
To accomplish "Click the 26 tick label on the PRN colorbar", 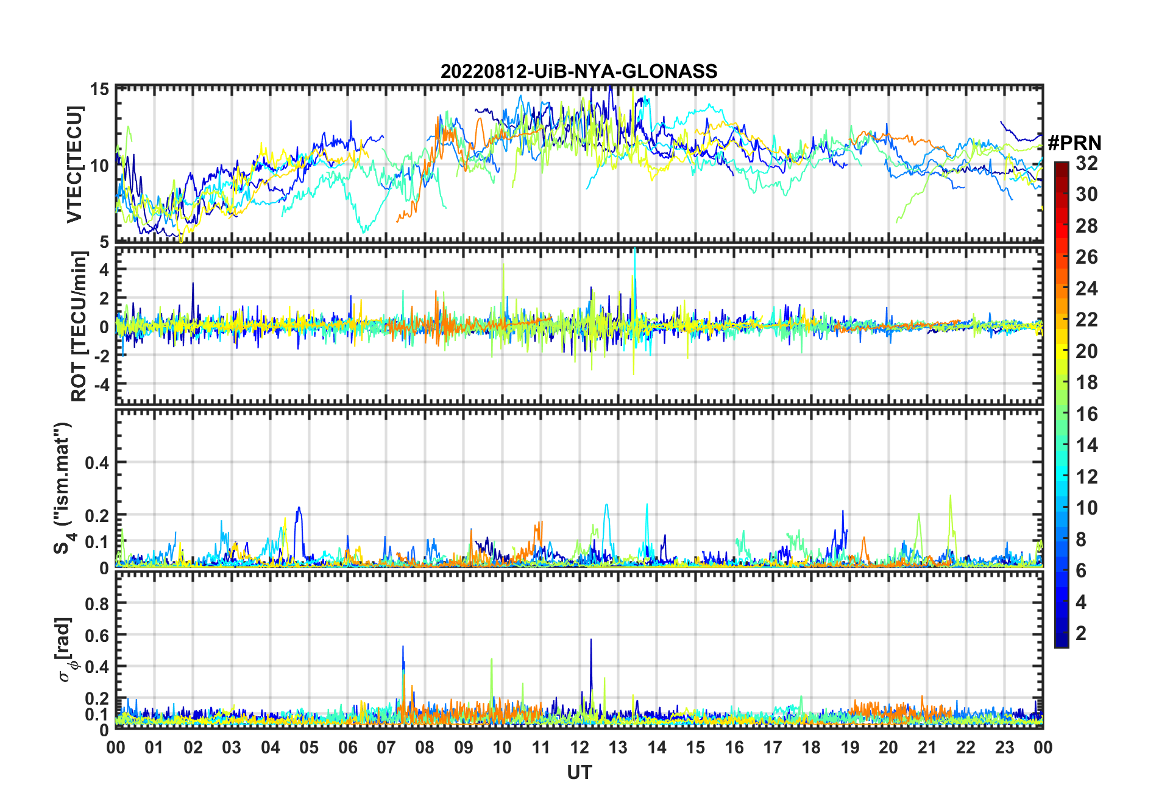I will (x=1086, y=257).
